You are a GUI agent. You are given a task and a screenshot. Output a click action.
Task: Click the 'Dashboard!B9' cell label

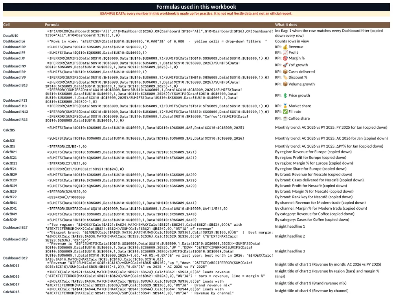[14, 47]
